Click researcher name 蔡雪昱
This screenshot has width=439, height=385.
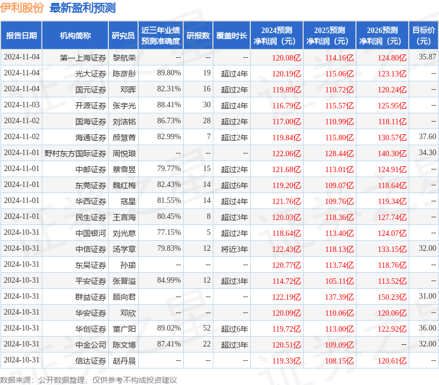(124, 170)
